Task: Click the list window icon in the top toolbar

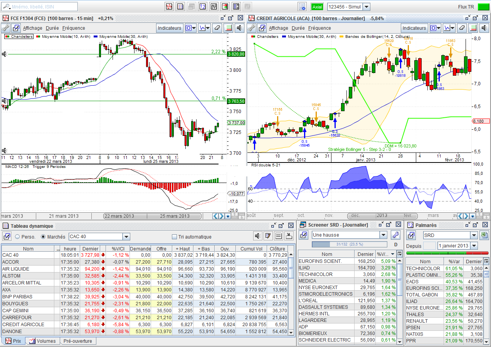Action: coord(180,7)
